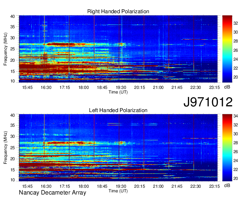Select the "J971012" observation label
Viewport: 242px width, 197px height.
[208, 102]
